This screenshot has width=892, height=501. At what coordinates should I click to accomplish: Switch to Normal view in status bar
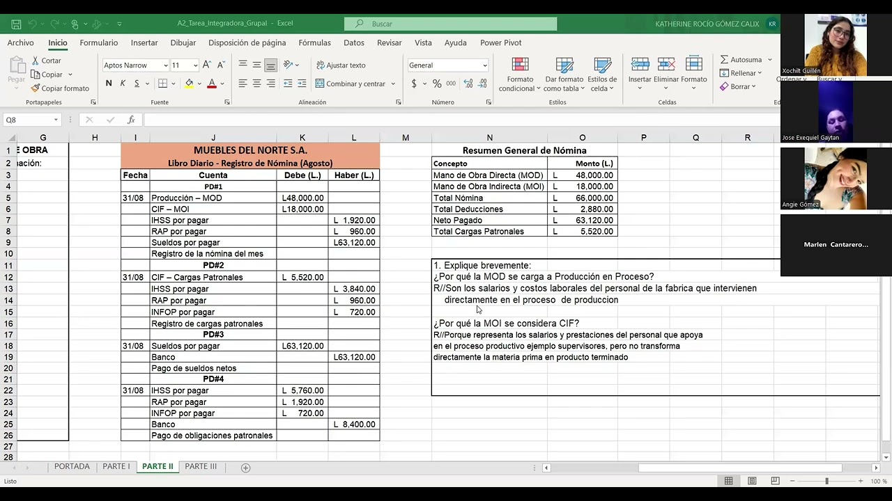pyautogui.click(x=728, y=481)
